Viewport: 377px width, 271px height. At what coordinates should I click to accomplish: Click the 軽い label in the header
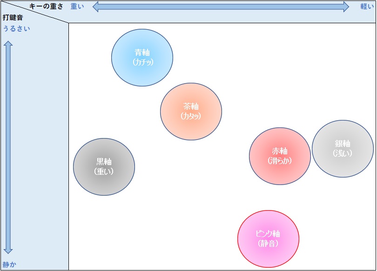367,7
